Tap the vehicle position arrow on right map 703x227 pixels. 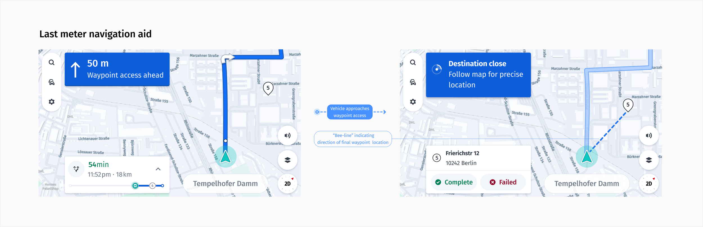tap(587, 157)
